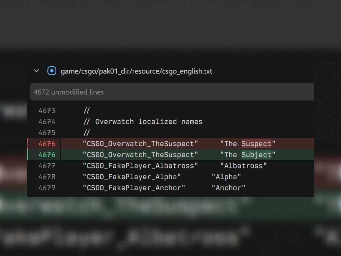Click the "CSGO_FakePlayer_Alpha" key
Screen dimensions: 341x256
coord(132,177)
